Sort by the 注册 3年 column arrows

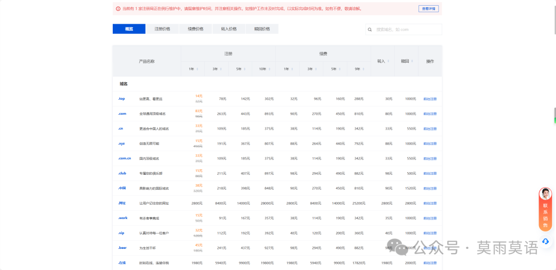[x=221, y=69]
